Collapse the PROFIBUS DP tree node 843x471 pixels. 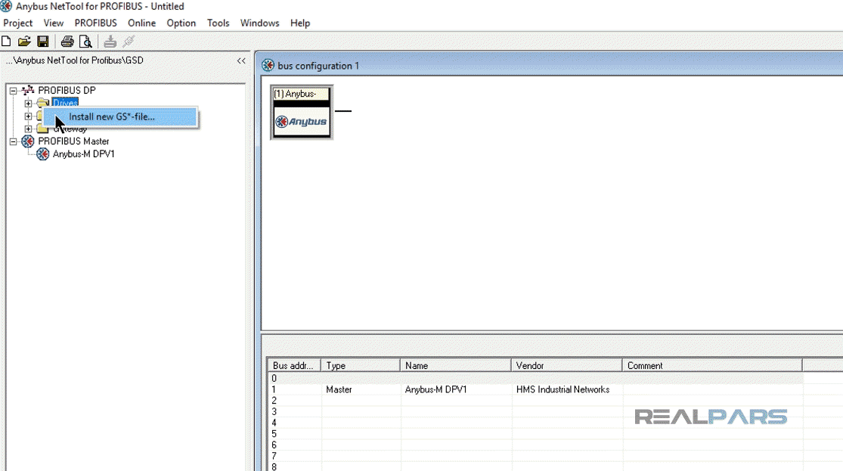tap(14, 90)
